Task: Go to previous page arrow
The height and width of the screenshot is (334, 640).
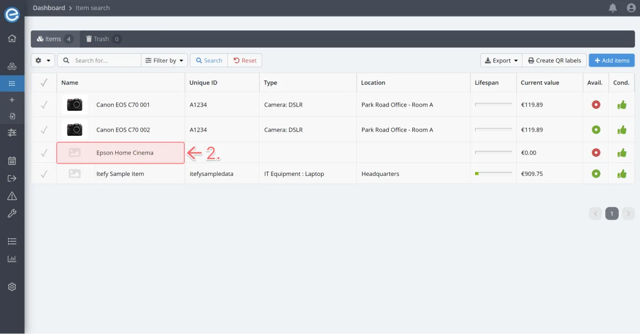Action: coord(596,214)
